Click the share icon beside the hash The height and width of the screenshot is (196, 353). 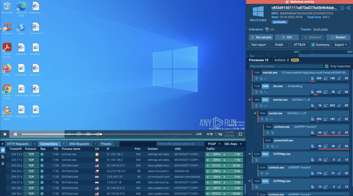tap(348, 8)
